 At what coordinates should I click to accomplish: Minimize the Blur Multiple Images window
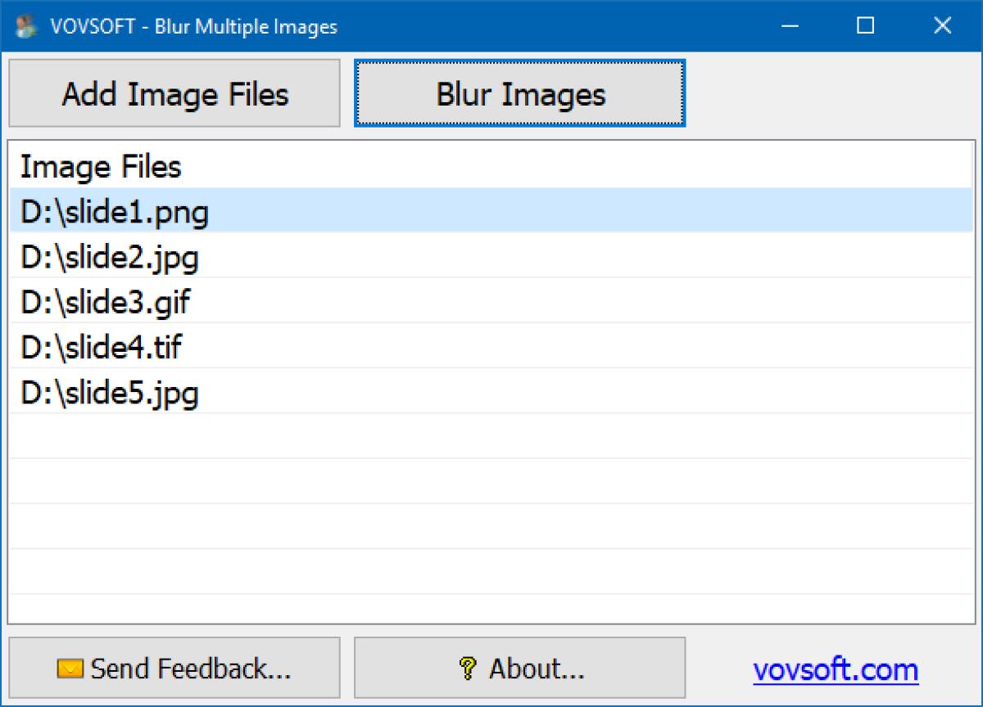coord(790,26)
